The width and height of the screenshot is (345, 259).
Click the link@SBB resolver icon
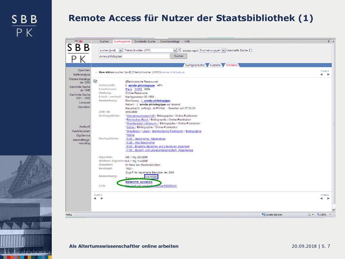(x=151, y=177)
